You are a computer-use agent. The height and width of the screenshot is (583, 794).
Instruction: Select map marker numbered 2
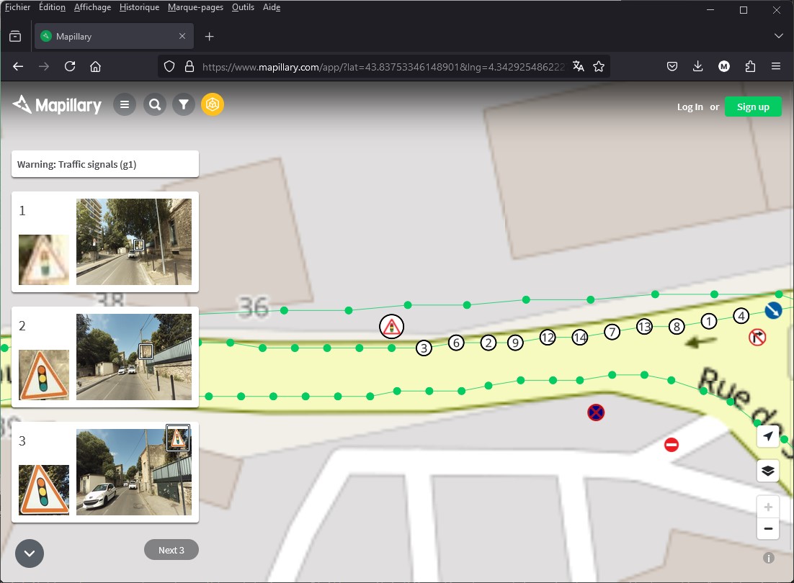pos(489,343)
